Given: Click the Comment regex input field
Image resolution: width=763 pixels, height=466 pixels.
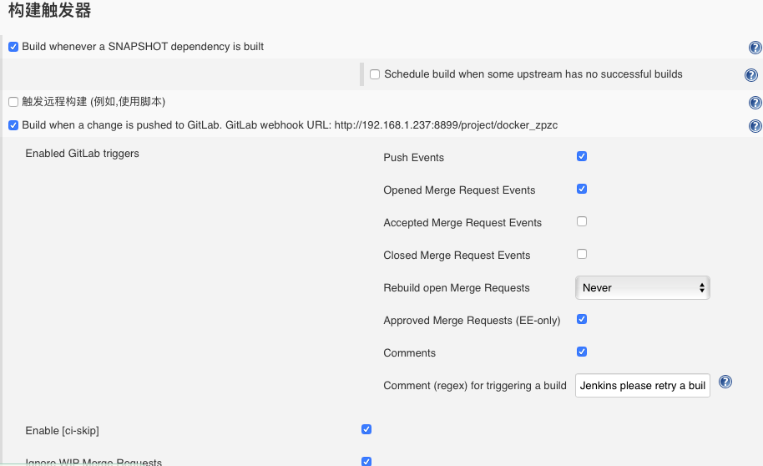Looking at the screenshot, I should point(643,386).
